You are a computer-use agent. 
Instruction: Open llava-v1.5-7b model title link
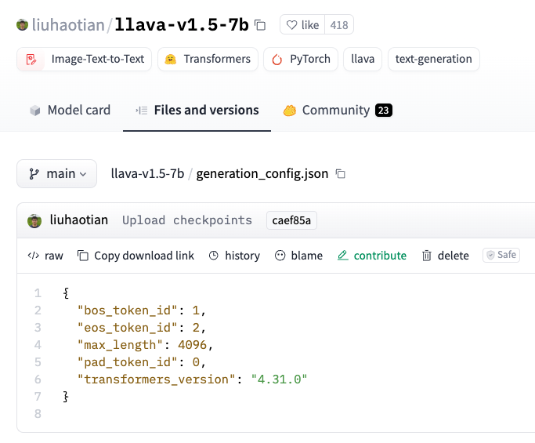point(182,25)
